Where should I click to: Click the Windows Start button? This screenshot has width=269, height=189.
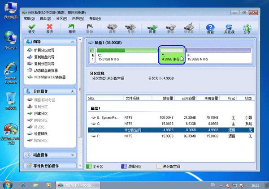click(7, 185)
